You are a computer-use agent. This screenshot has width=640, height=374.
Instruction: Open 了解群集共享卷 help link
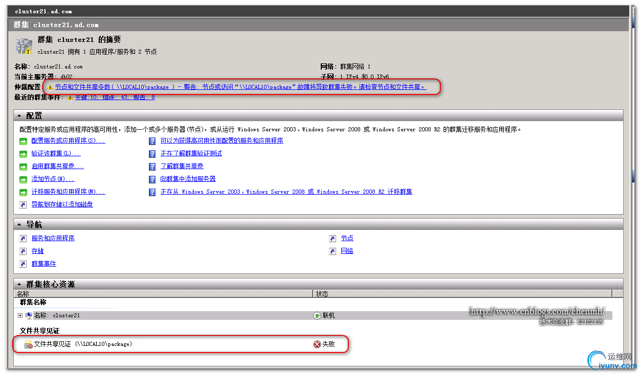[182, 166]
